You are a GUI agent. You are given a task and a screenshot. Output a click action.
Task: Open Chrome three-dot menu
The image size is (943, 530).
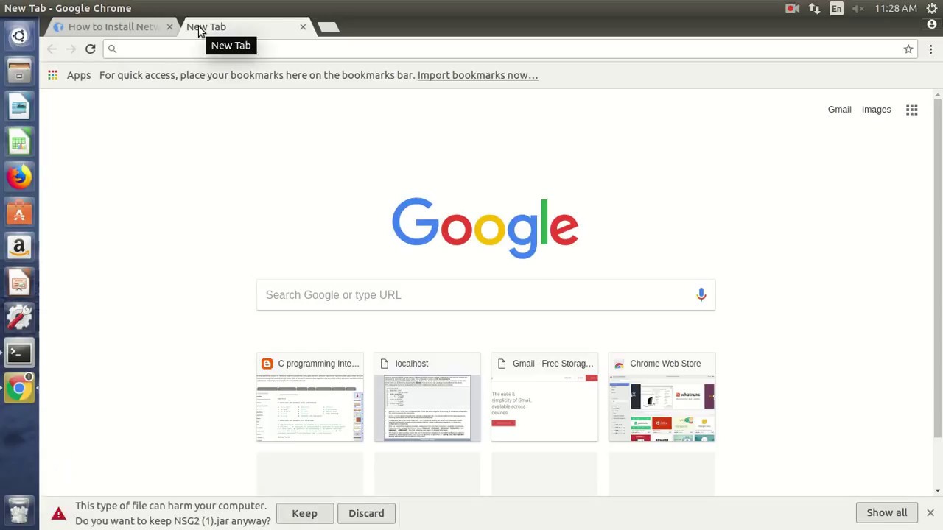pos(930,49)
